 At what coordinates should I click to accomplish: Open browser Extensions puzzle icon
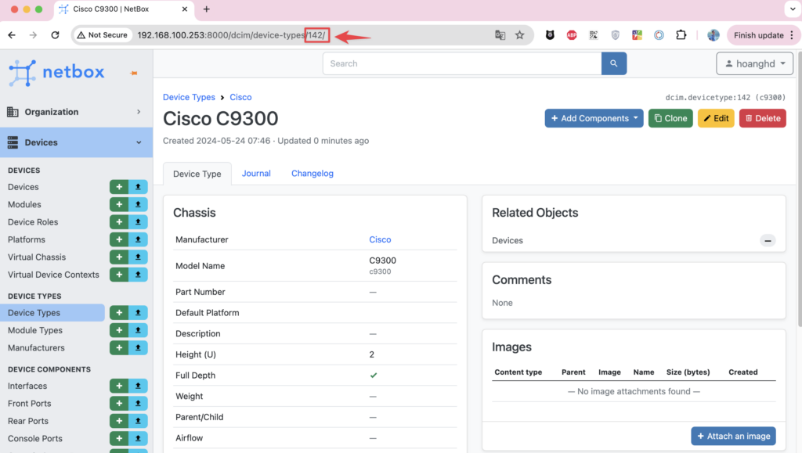point(681,35)
